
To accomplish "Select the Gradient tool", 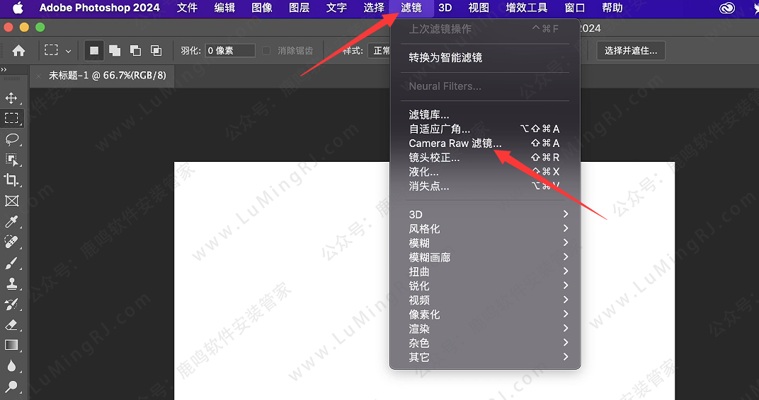I will click(11, 345).
